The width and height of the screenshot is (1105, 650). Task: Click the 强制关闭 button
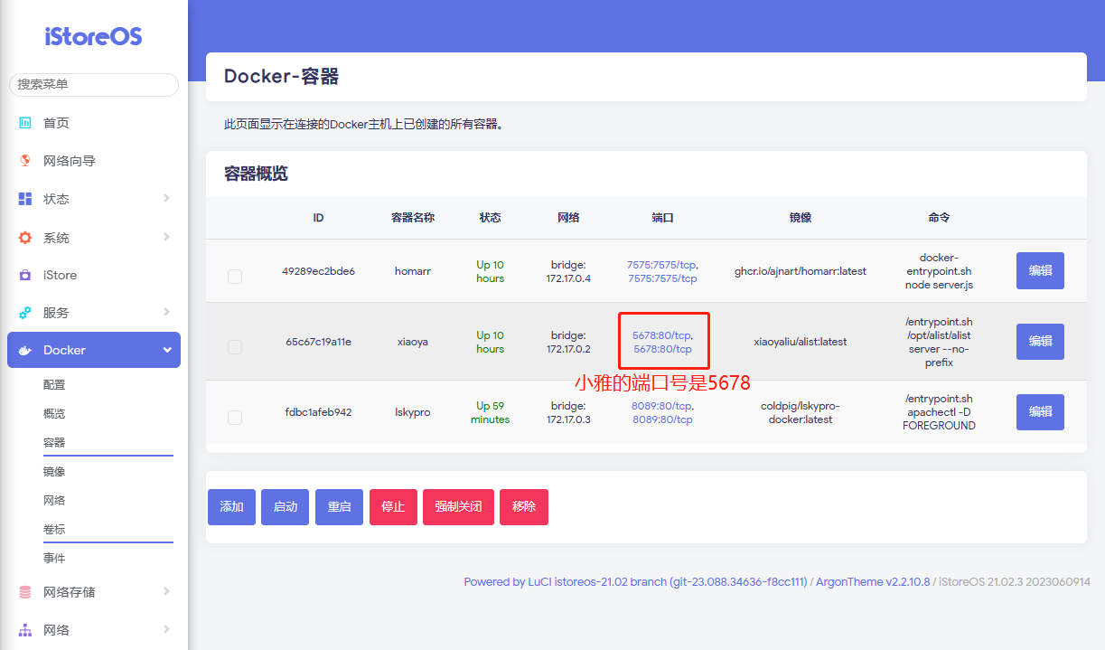(458, 507)
